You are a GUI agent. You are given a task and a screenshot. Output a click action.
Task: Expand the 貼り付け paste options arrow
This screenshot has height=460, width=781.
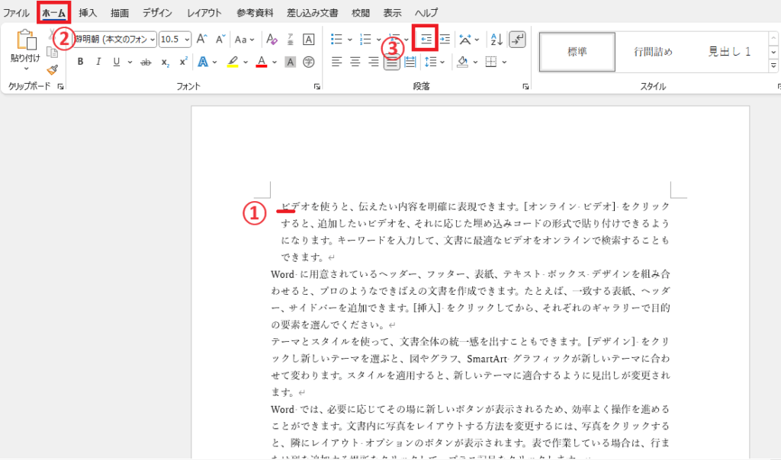(26, 69)
